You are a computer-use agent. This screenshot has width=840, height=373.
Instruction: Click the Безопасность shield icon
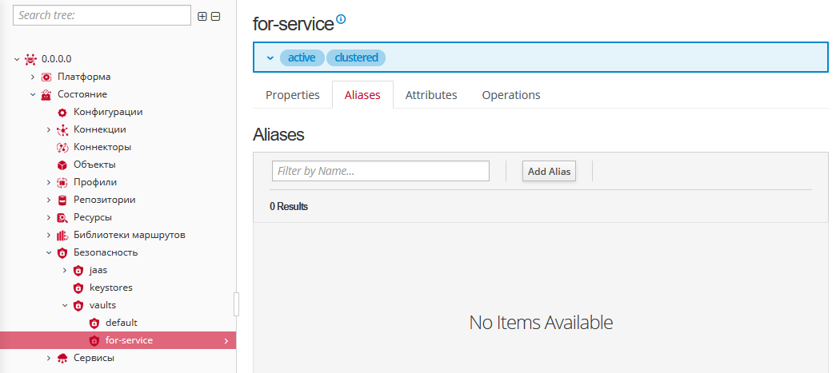click(x=62, y=252)
